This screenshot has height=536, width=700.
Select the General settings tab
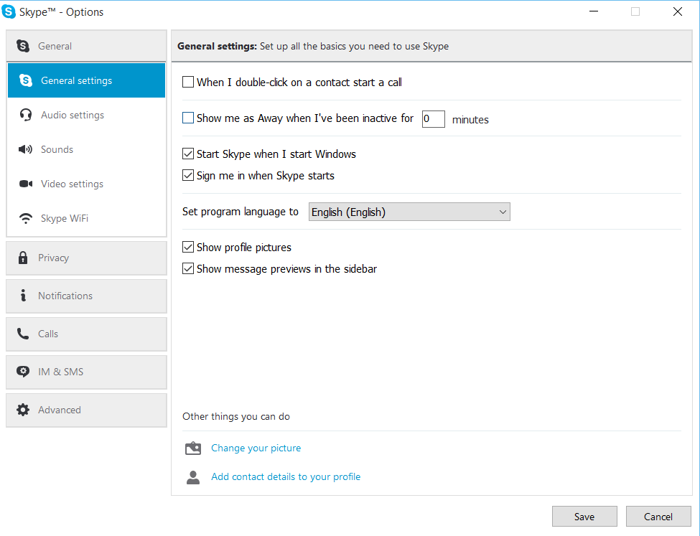coord(86,80)
